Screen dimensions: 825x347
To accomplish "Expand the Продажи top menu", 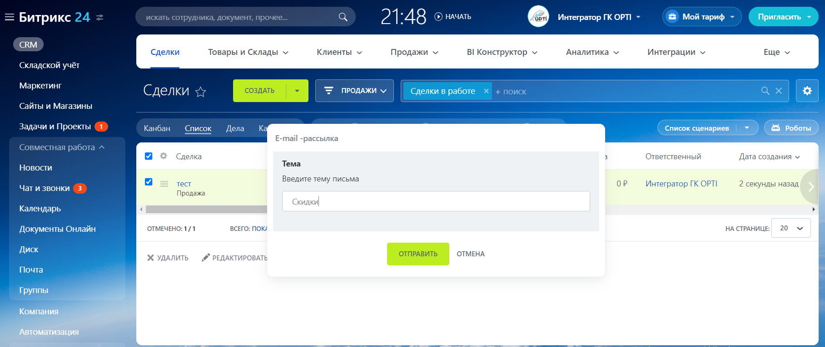I will (414, 52).
